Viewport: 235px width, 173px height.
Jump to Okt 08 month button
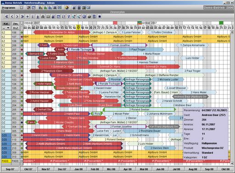point(225,169)
